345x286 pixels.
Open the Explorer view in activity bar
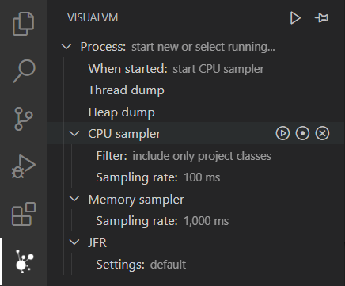tap(24, 24)
